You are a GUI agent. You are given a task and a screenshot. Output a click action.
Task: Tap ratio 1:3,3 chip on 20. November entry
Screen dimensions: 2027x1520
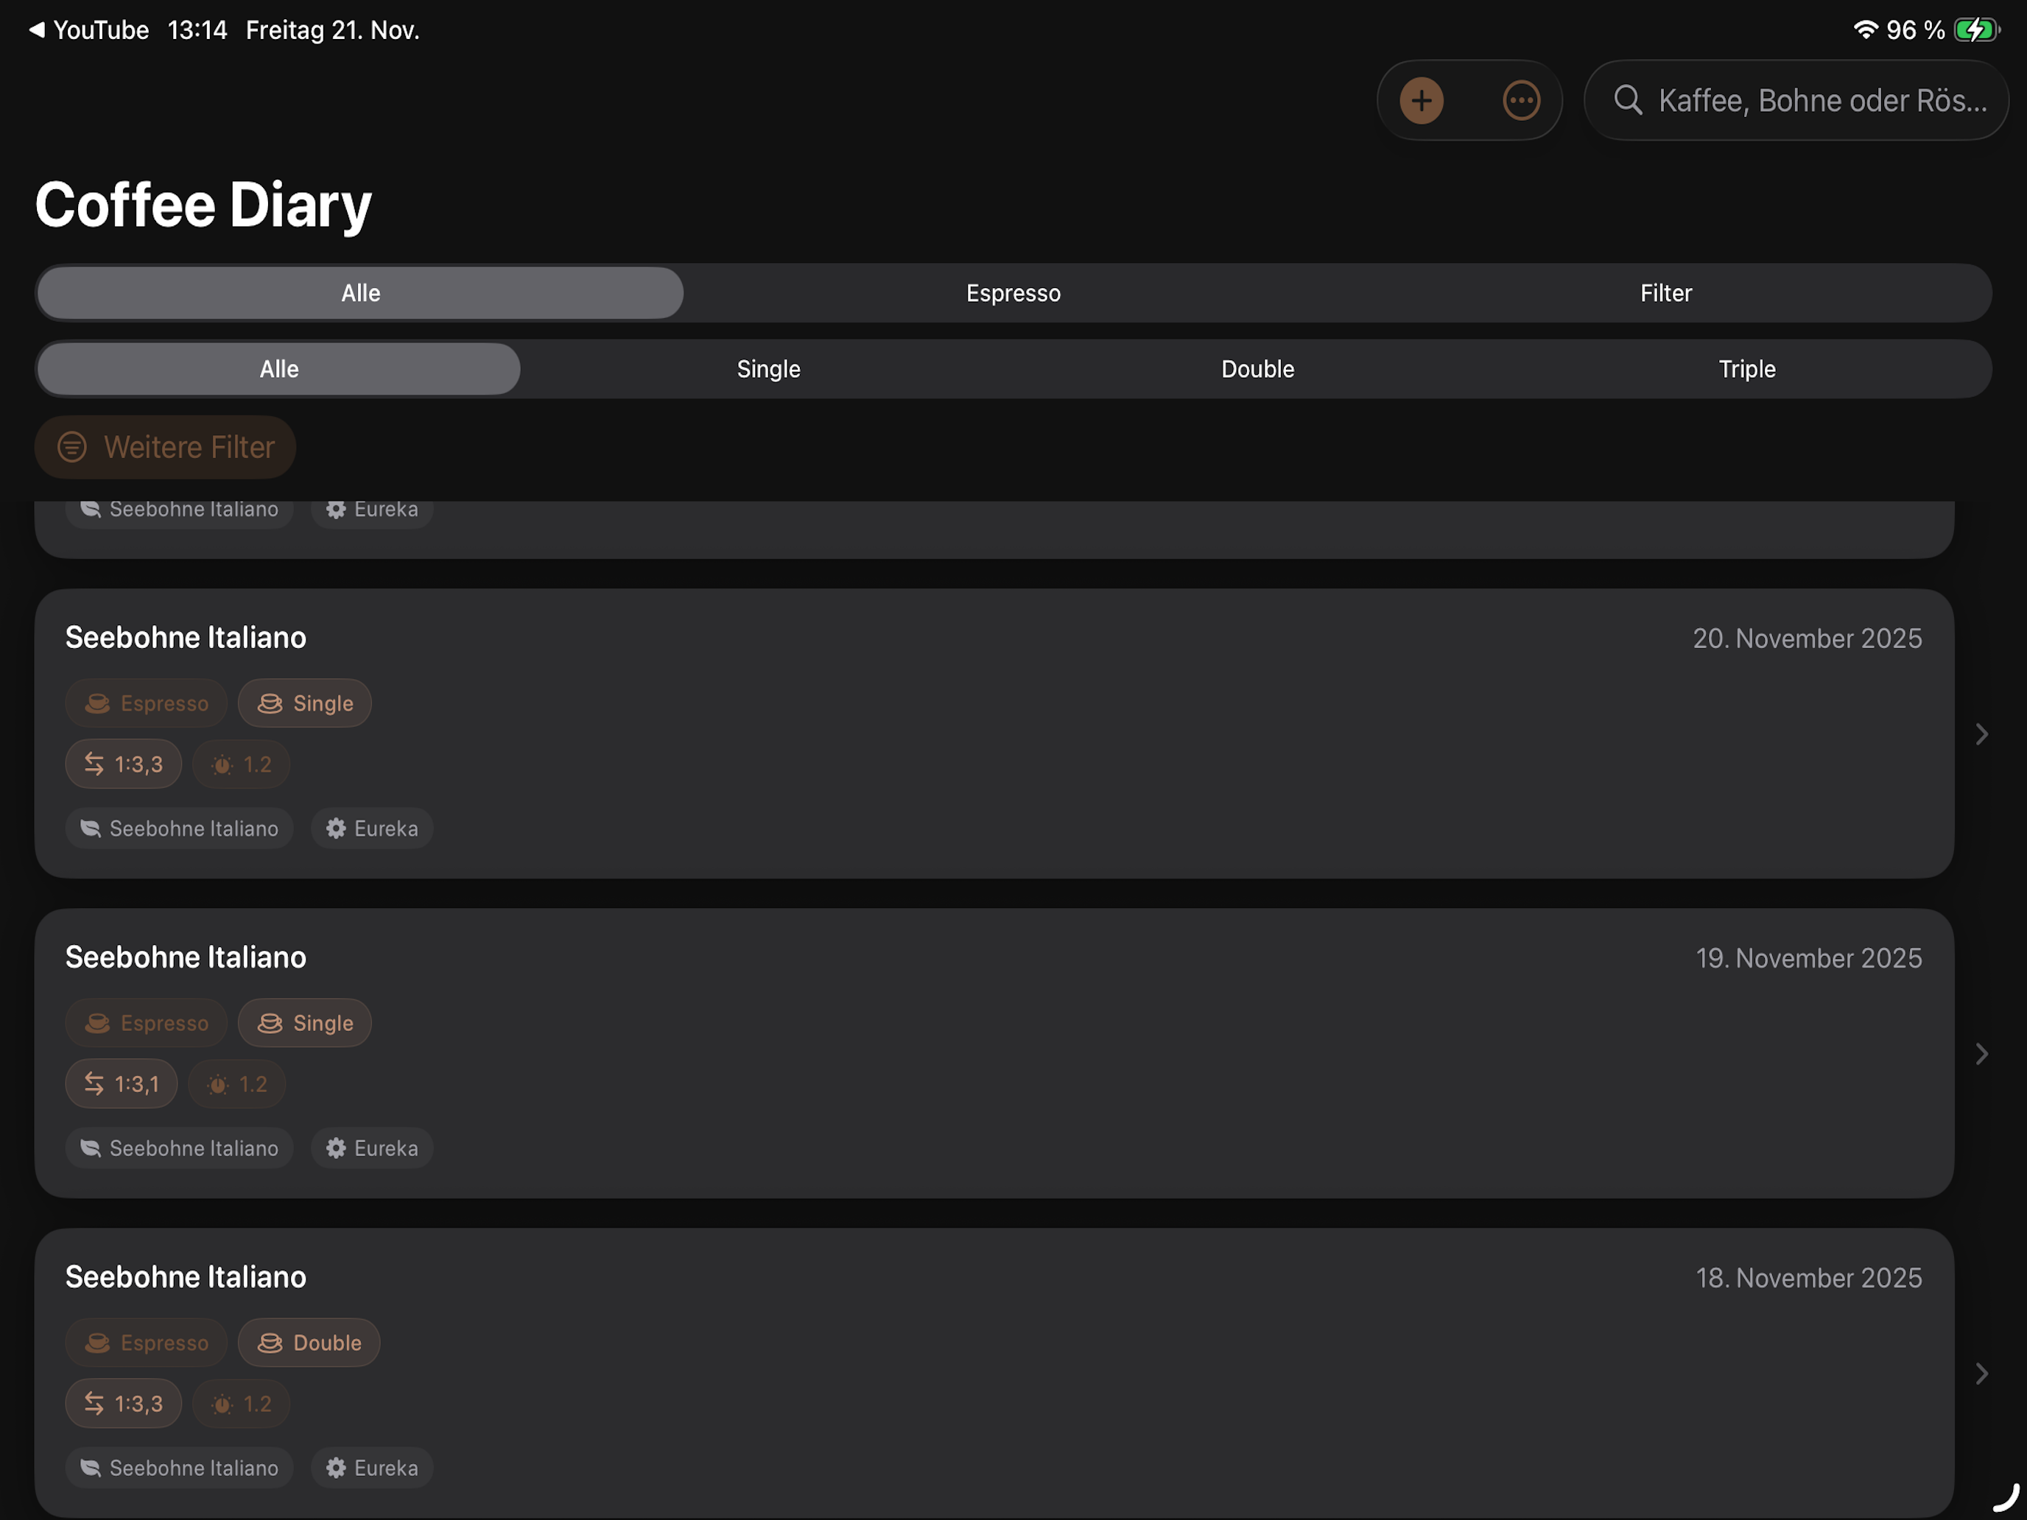[124, 764]
